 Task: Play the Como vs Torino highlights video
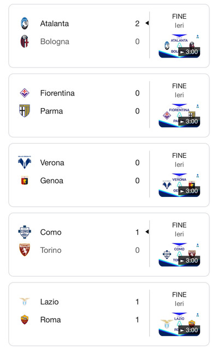click(179, 254)
